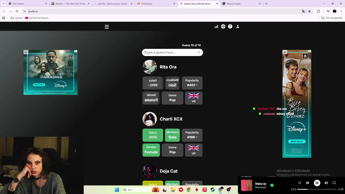Viewport: 345px width, 194px height.
Task: Open the Windows Start button
Action: [x=117, y=190]
